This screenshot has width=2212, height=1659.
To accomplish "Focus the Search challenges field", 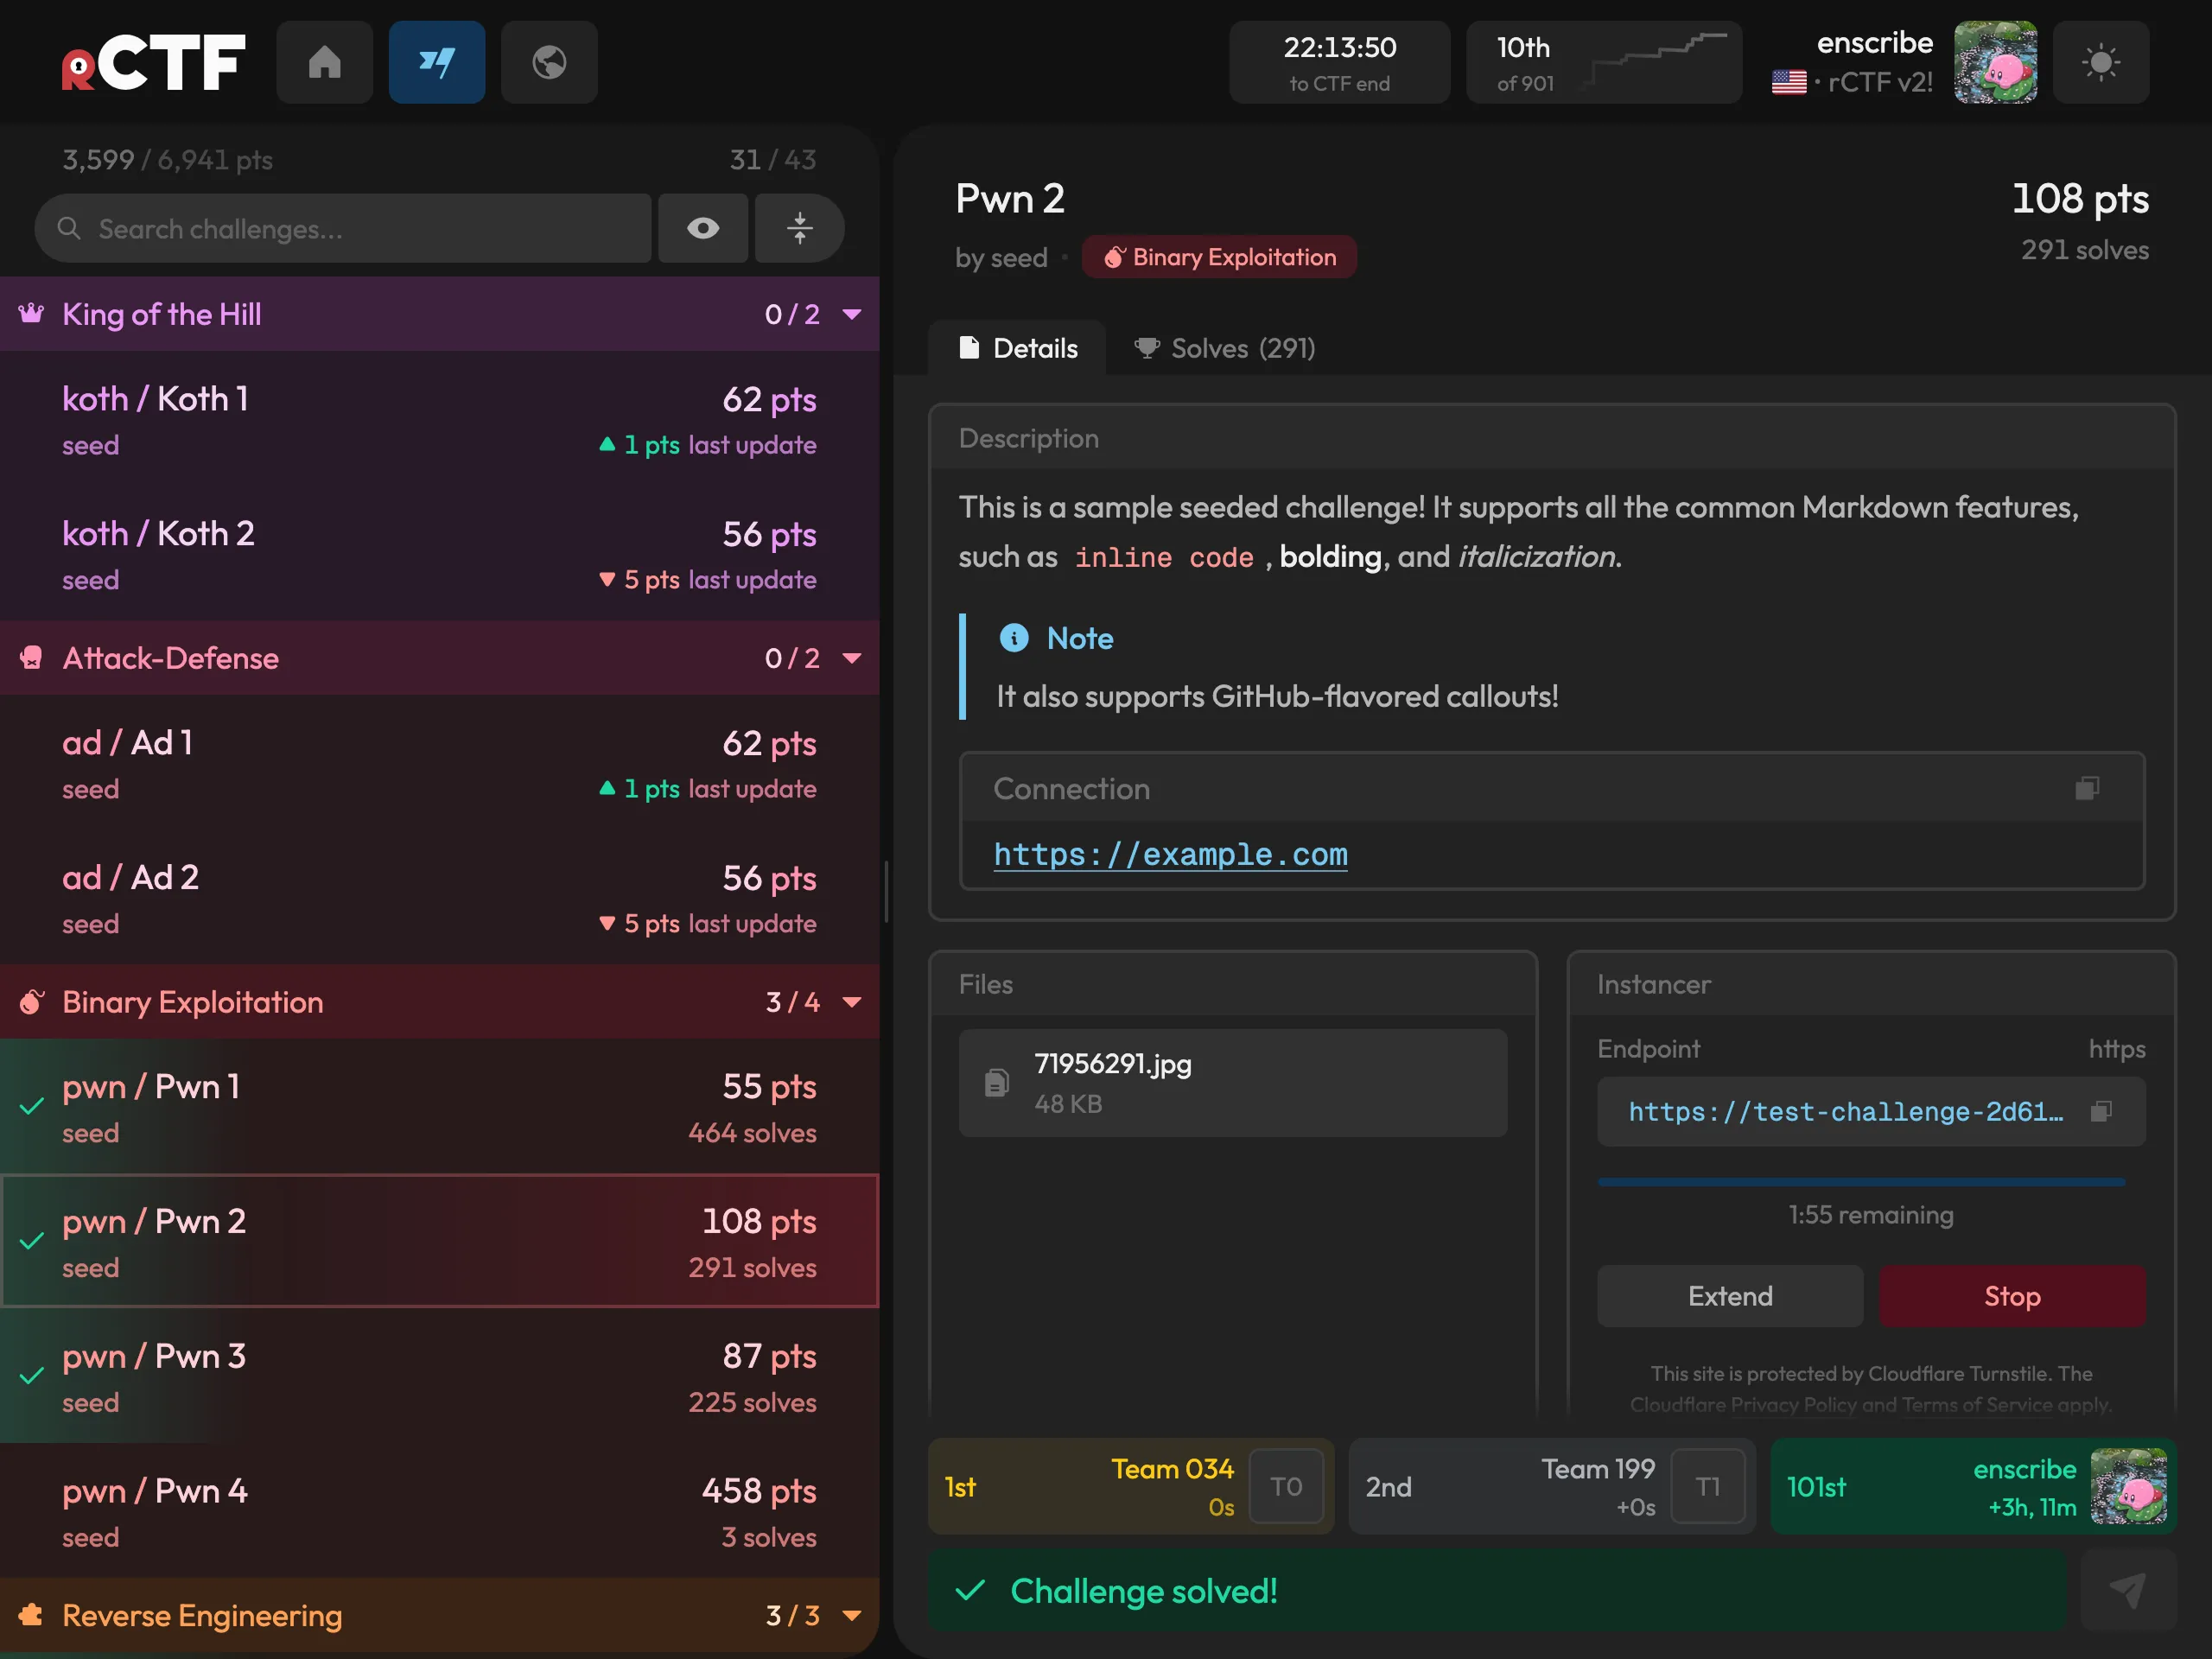I will [343, 228].
